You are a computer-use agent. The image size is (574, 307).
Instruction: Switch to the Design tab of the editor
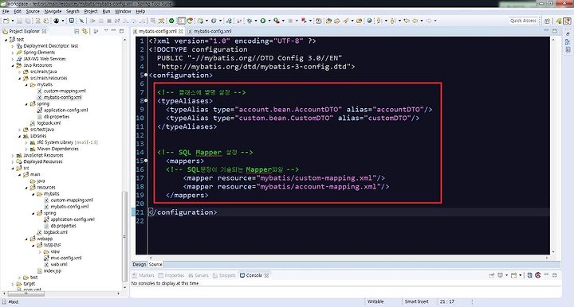pyautogui.click(x=139, y=264)
